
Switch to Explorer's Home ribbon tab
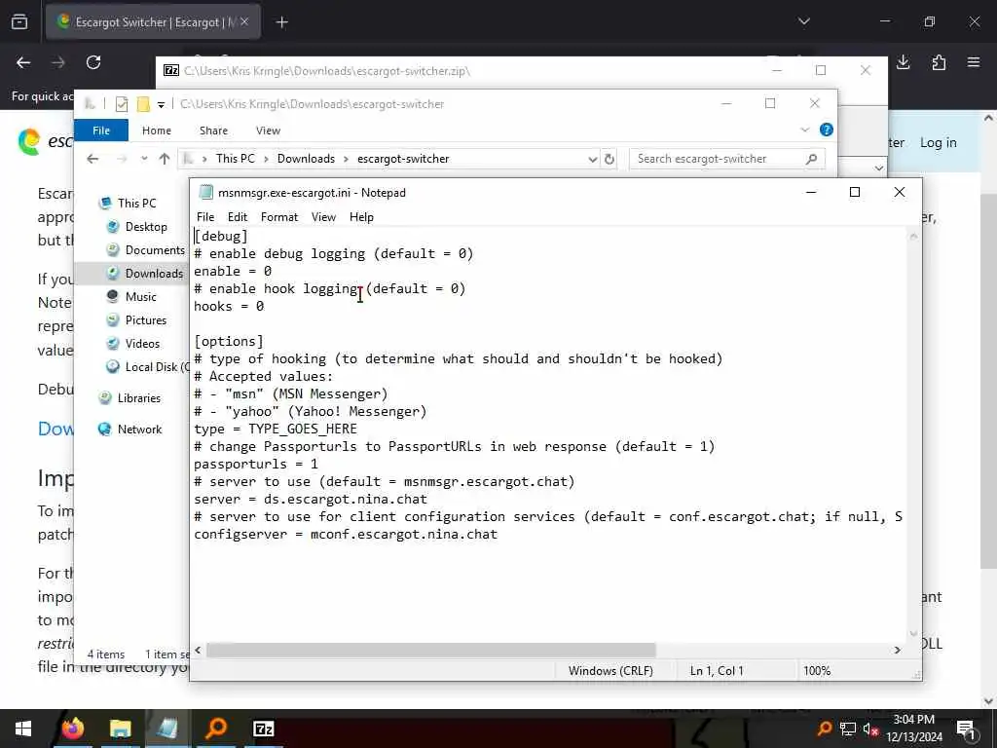[x=157, y=131]
